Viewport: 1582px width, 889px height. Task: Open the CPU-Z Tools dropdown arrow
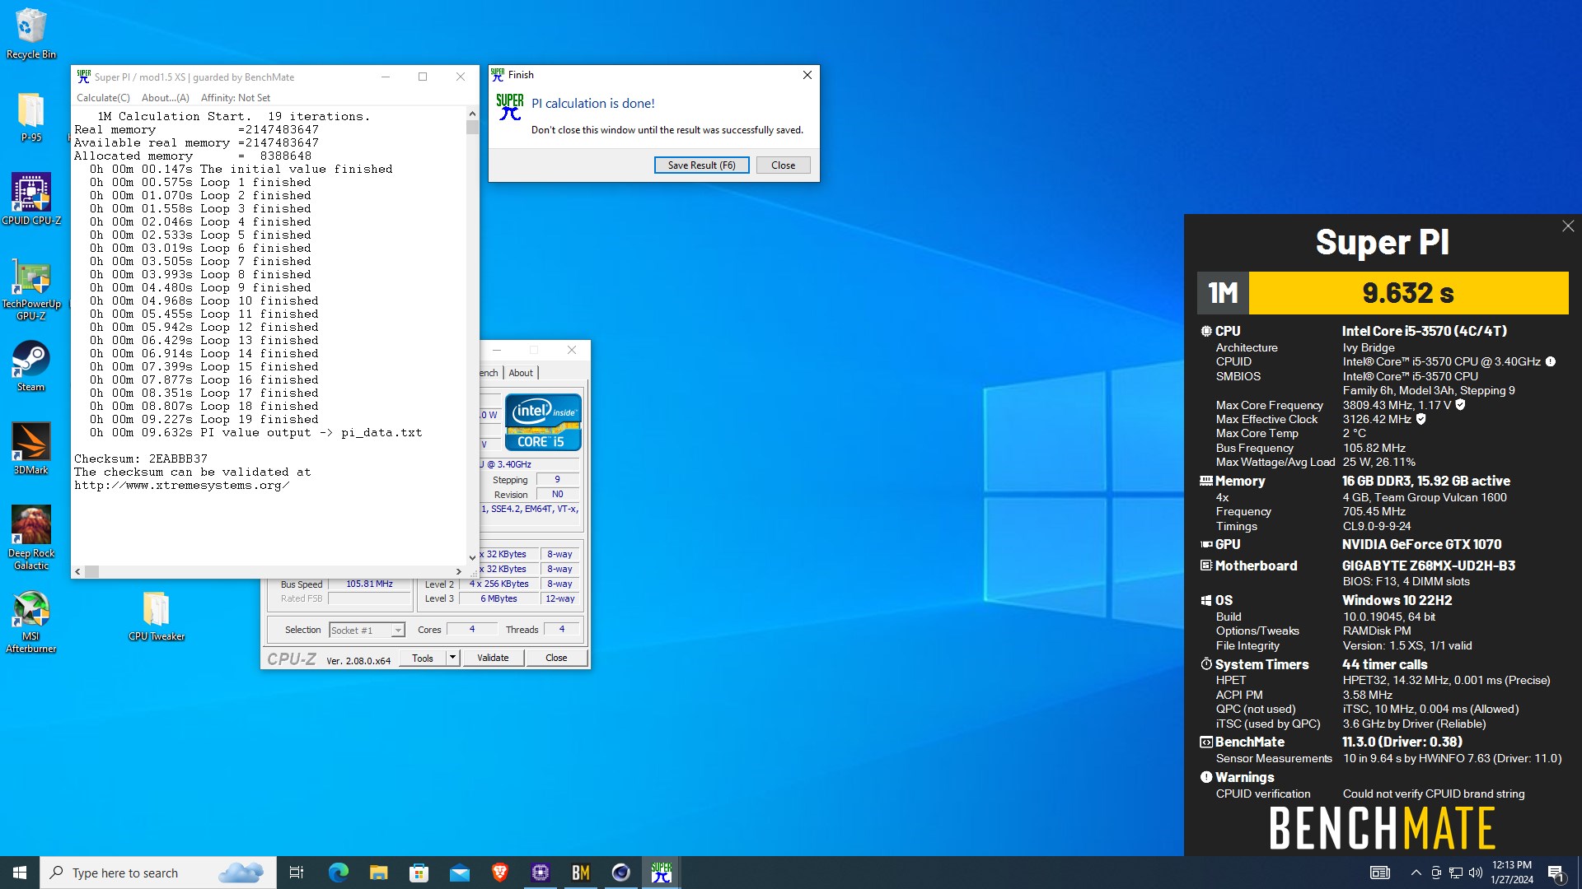(452, 658)
